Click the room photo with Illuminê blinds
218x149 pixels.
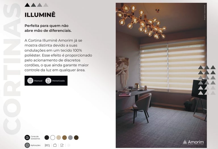pos(161,75)
